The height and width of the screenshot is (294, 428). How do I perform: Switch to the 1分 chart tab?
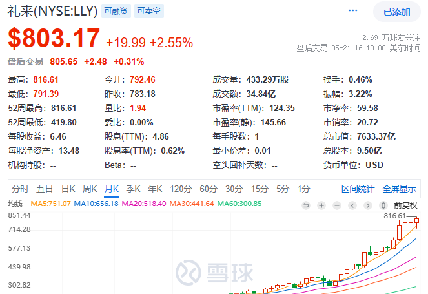pos(303,189)
